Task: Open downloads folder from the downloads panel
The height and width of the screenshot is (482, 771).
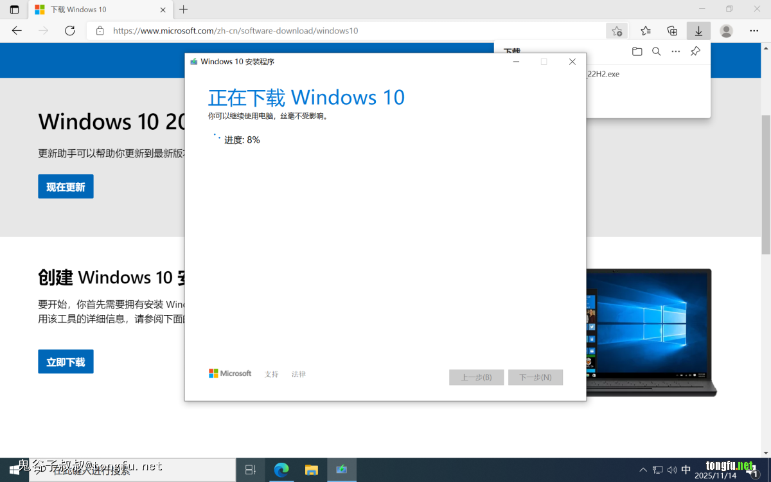Action: (x=637, y=51)
